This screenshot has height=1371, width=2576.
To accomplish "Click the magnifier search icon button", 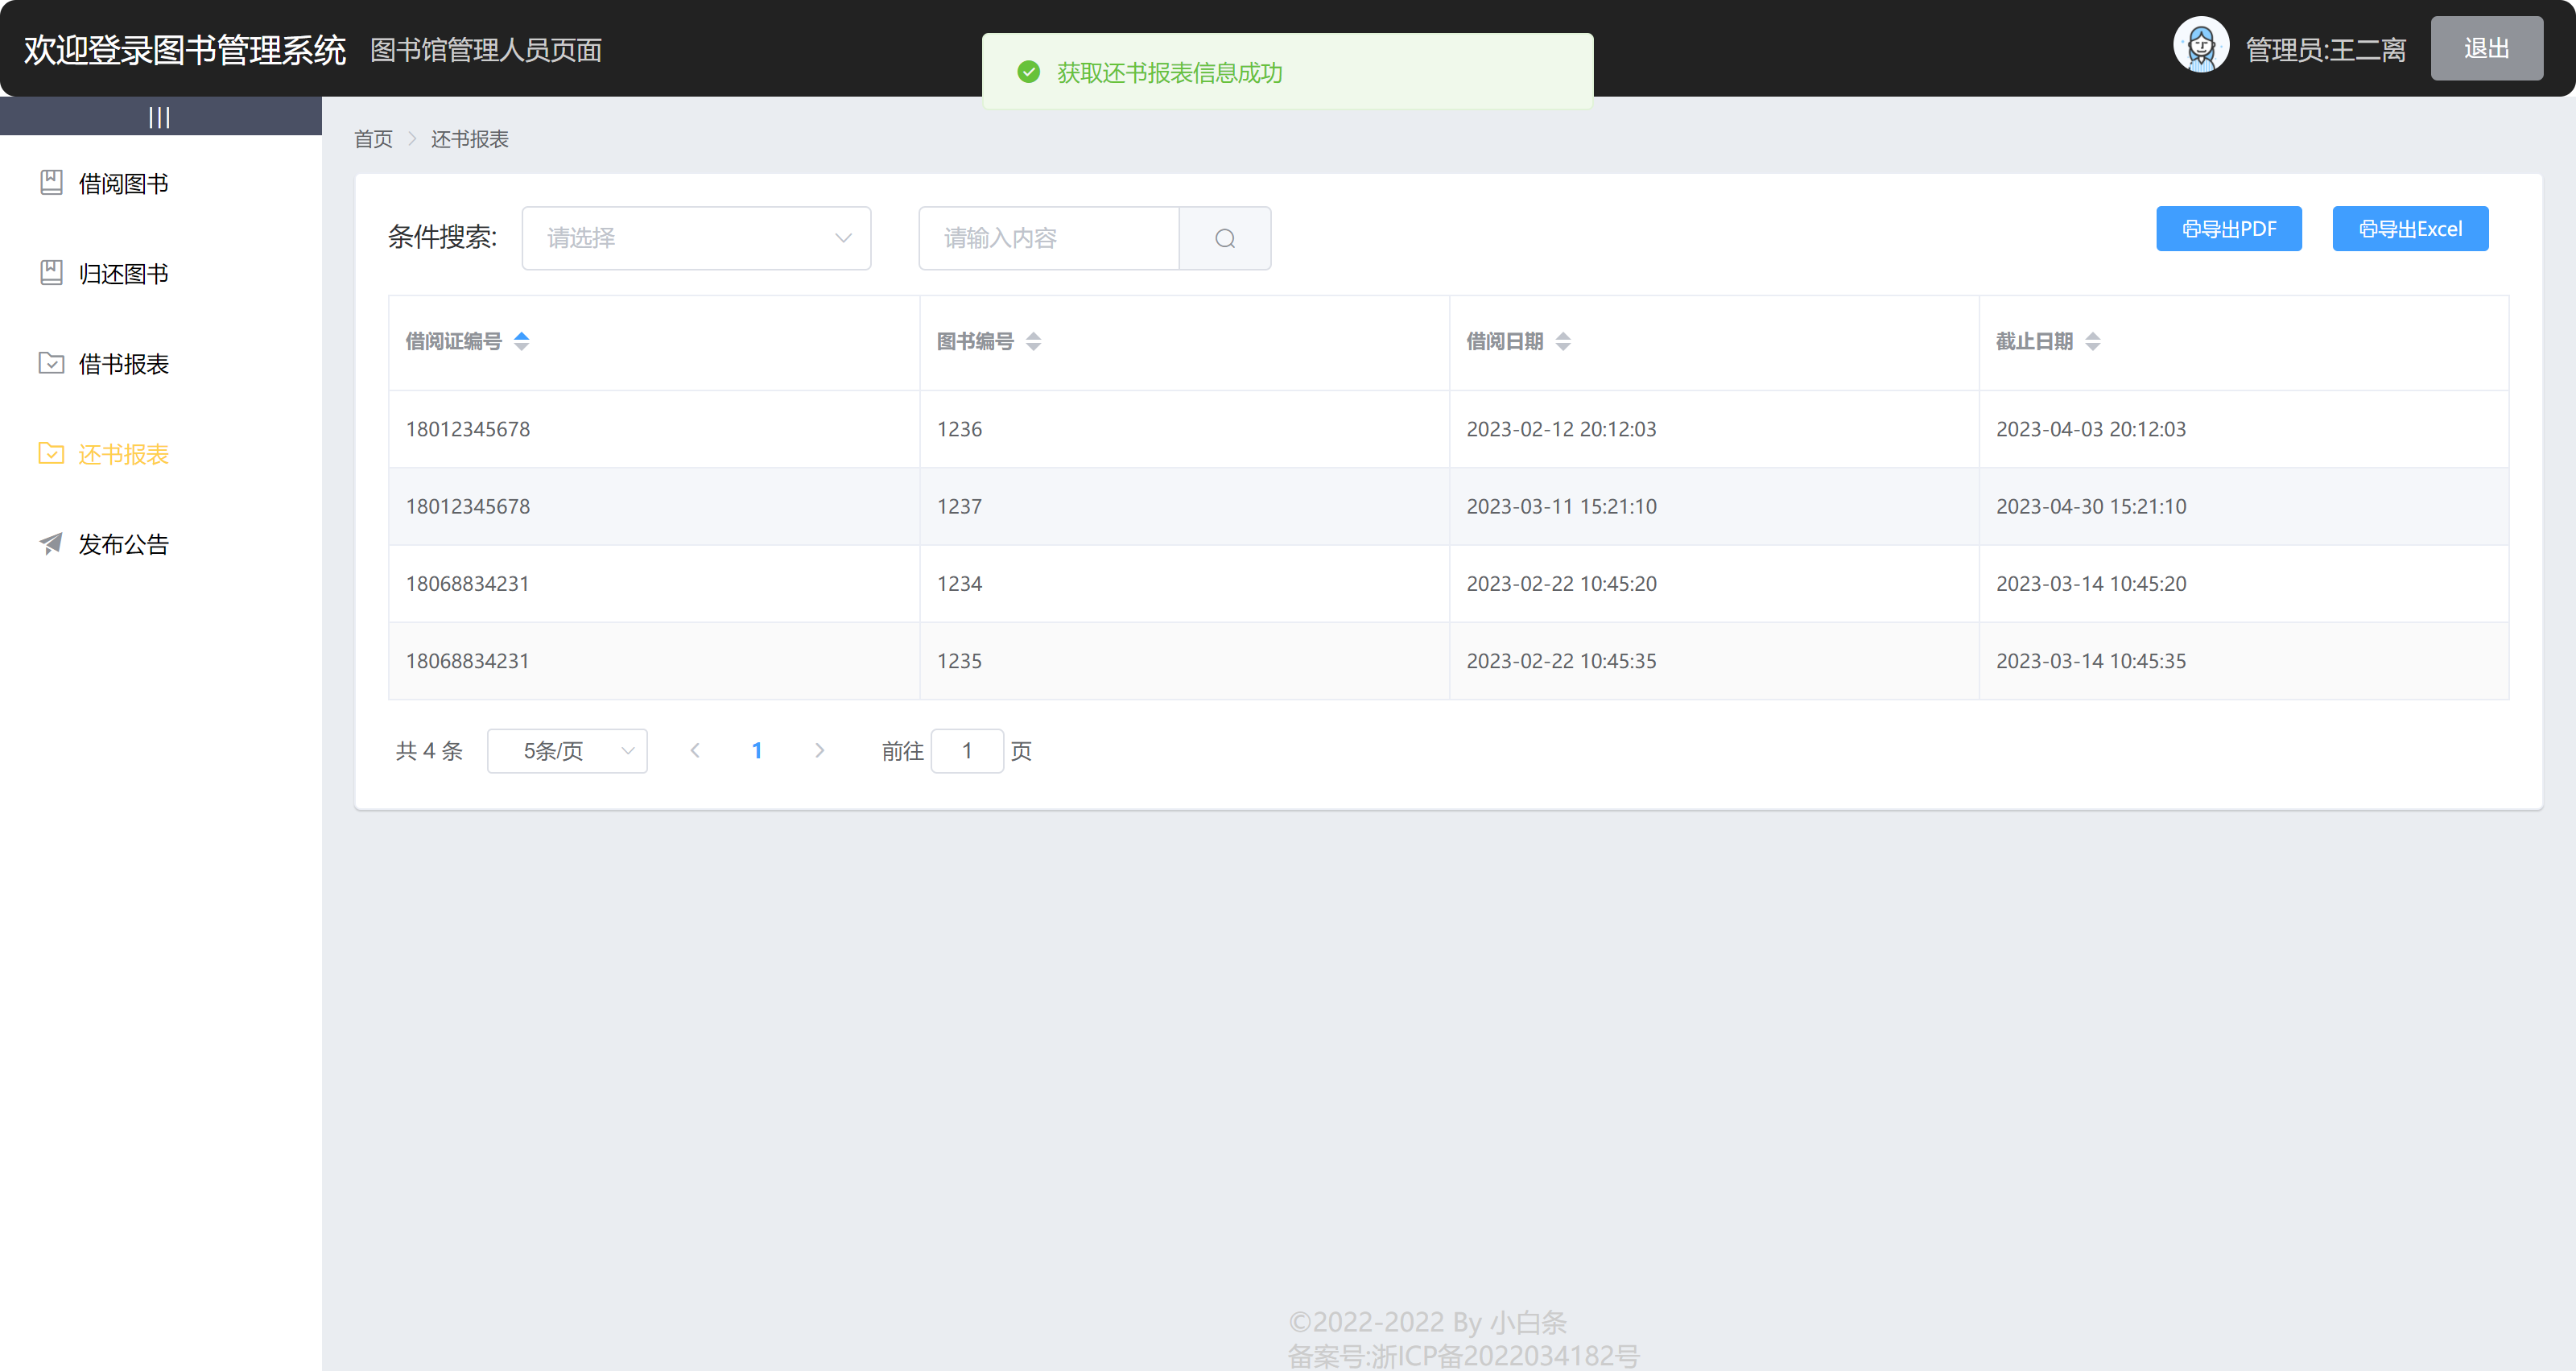I will click(1224, 238).
